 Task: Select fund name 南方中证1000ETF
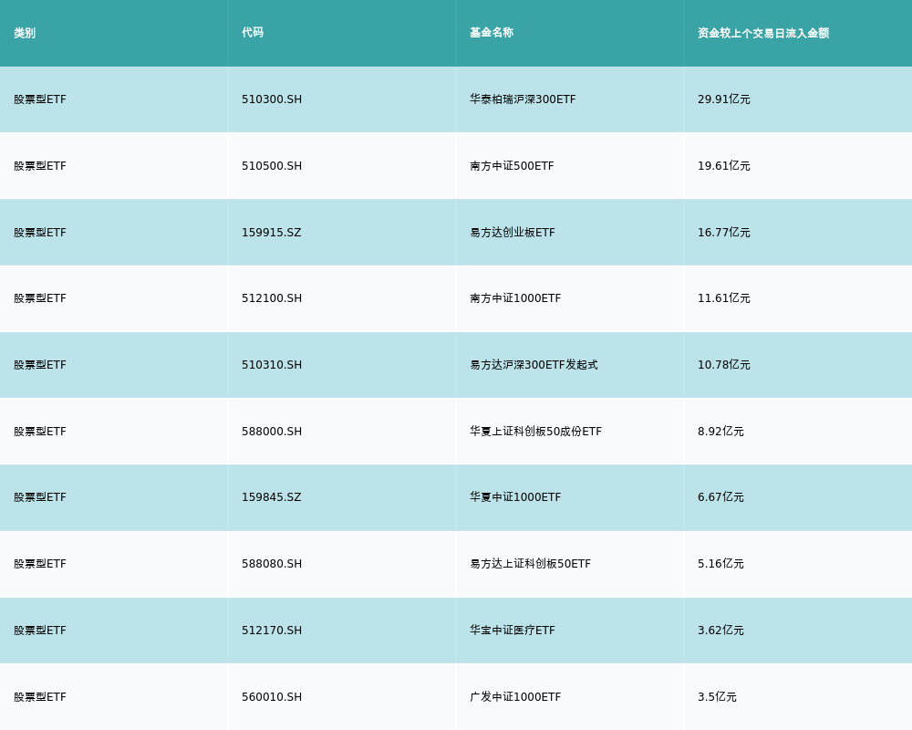(515, 298)
